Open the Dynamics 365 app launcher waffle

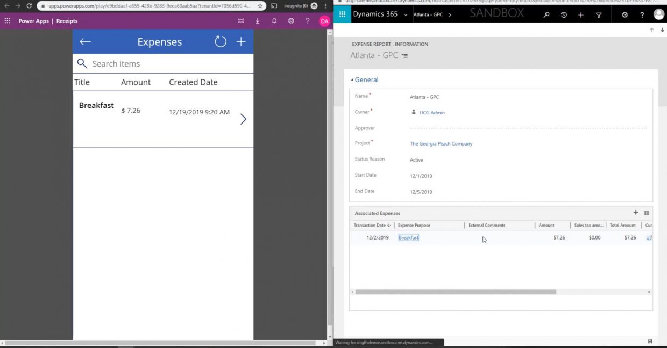click(342, 15)
